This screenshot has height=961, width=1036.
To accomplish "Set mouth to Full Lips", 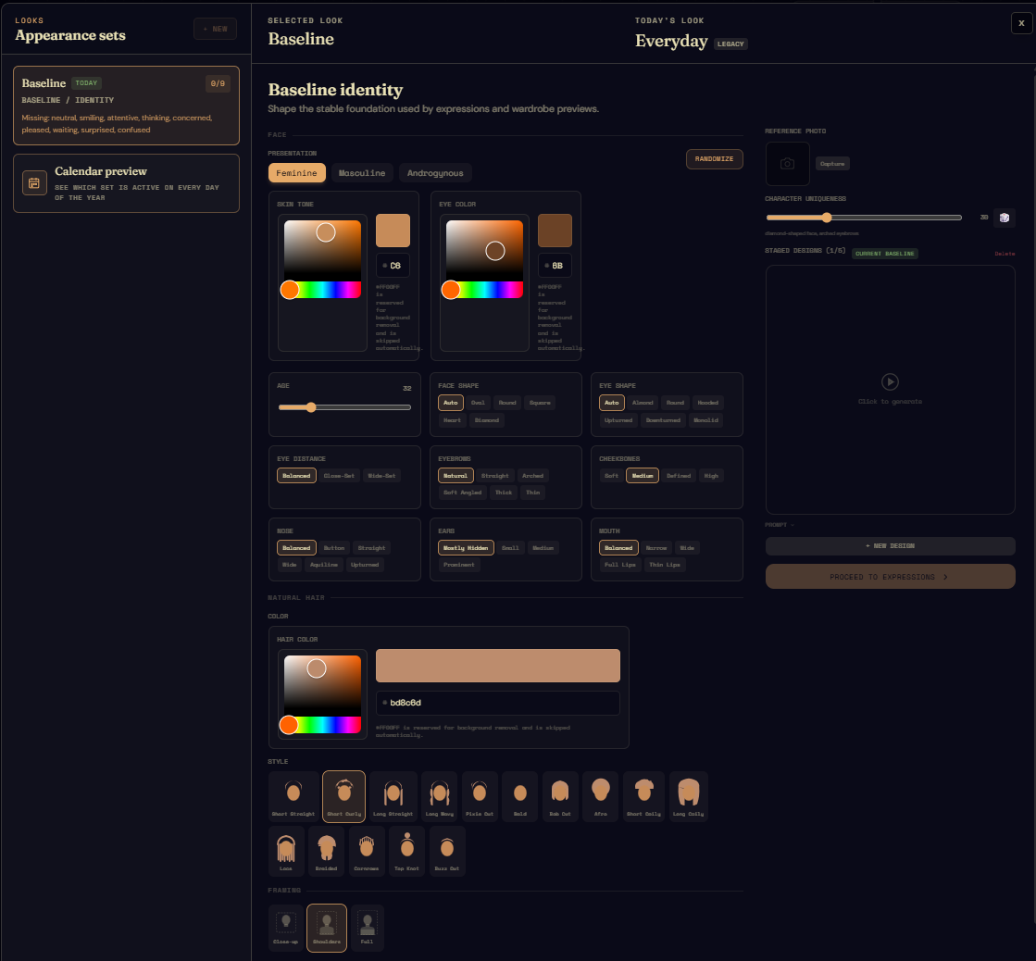I will click(x=620, y=565).
